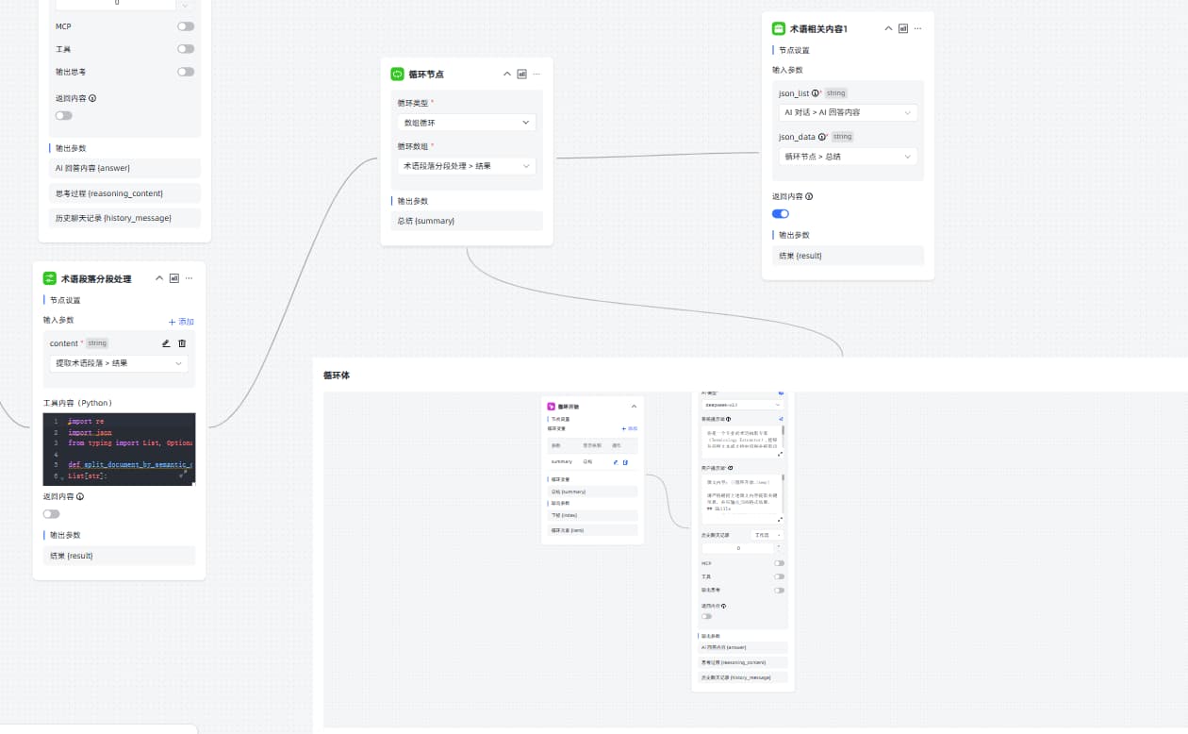Enable the 输出思考 toggle in top-left node

[x=186, y=72]
